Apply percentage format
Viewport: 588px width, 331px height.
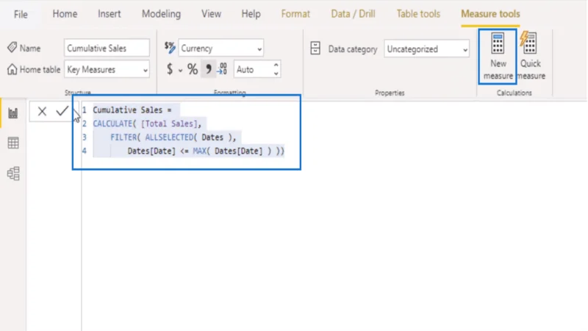coord(193,69)
